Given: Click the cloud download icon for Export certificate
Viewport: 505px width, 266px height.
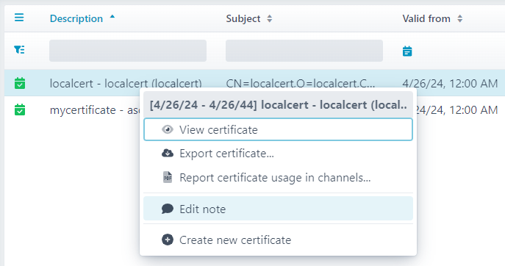Looking at the screenshot, I should [168, 153].
